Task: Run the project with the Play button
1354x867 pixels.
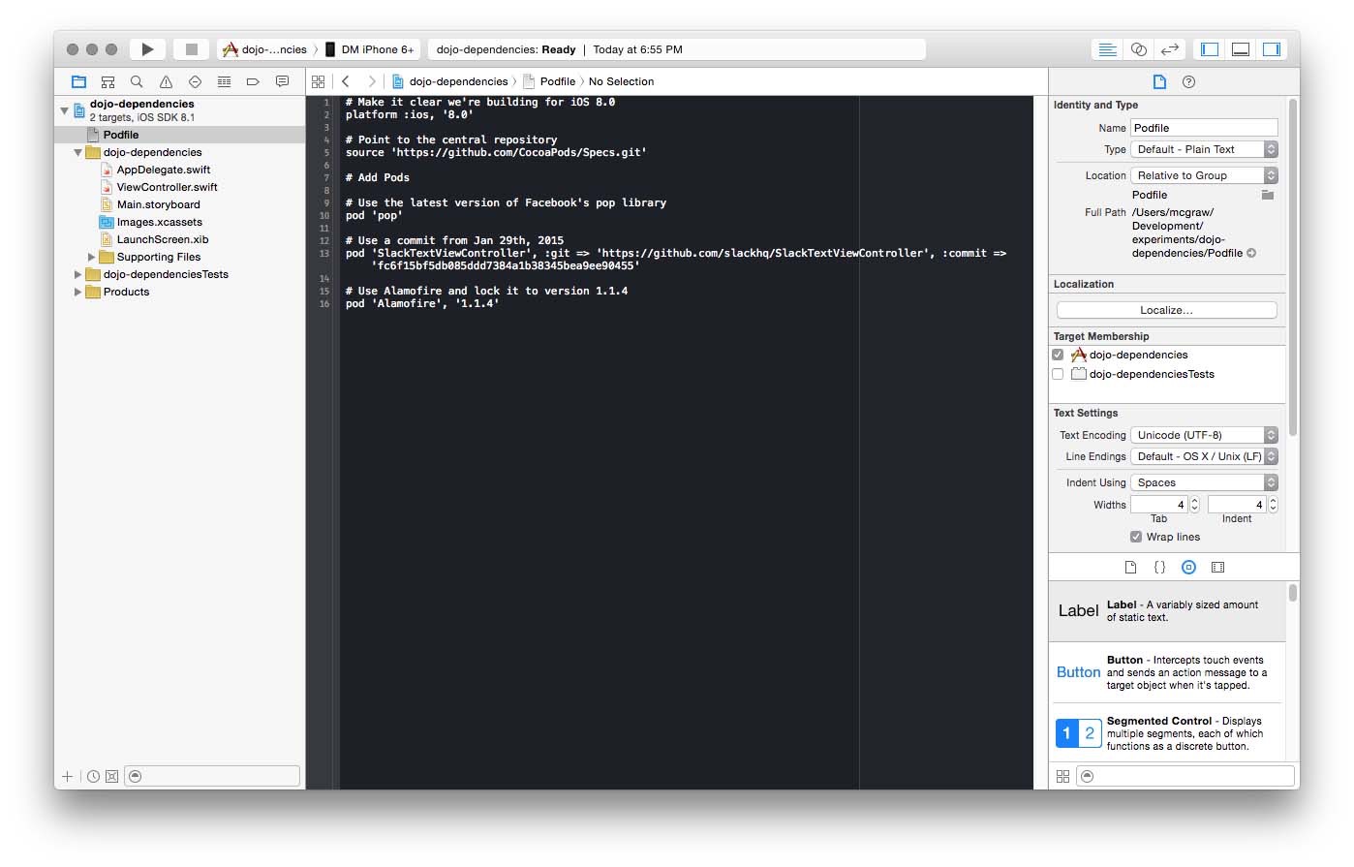Action: [147, 48]
